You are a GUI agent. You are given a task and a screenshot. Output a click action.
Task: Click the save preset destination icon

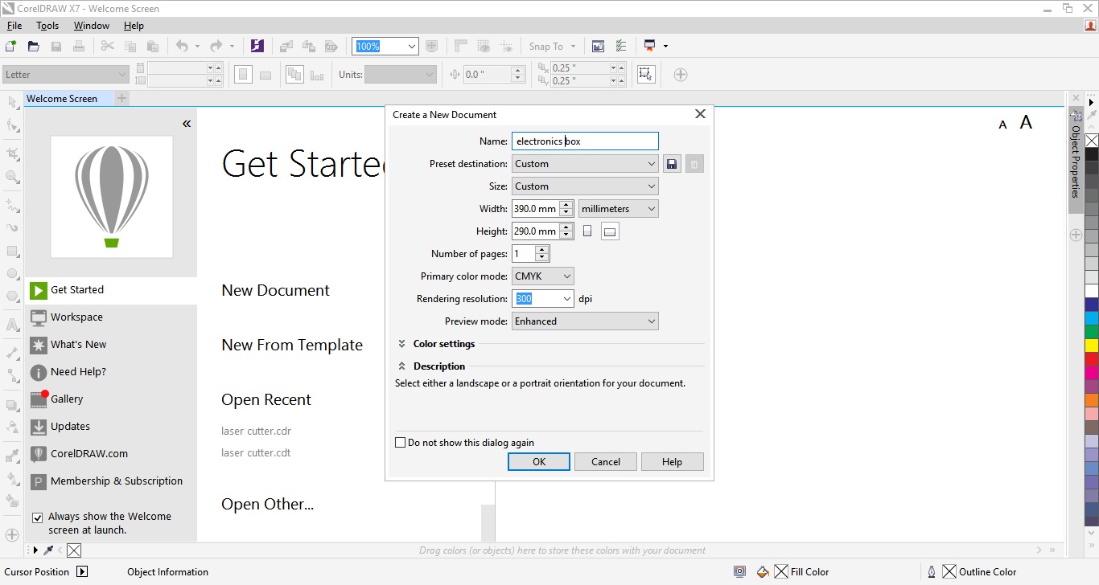[672, 164]
